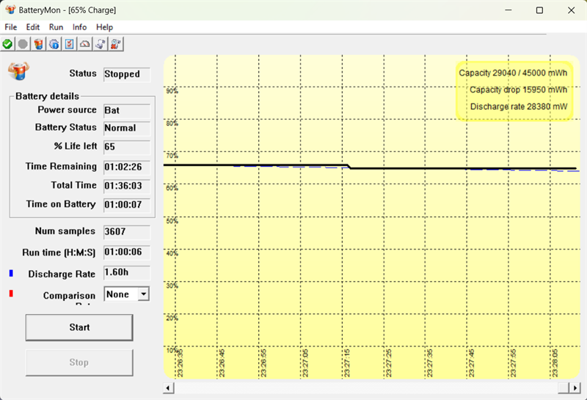
Task: Click the 23:27:15 time label on graph
Action: (347, 363)
